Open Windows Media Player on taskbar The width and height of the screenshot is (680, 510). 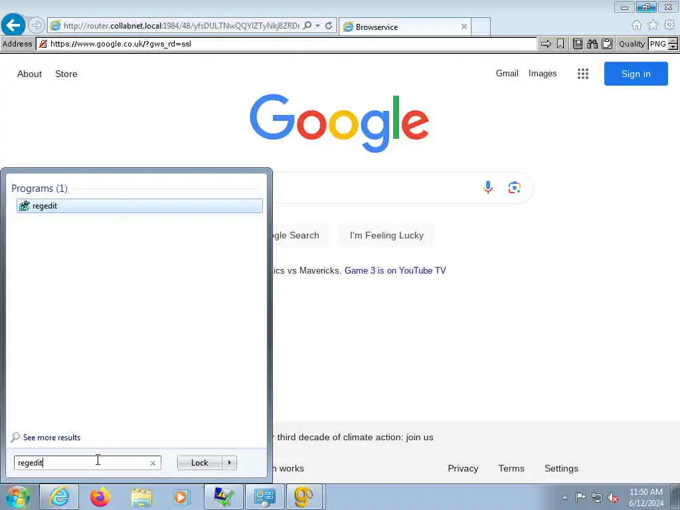(x=181, y=497)
